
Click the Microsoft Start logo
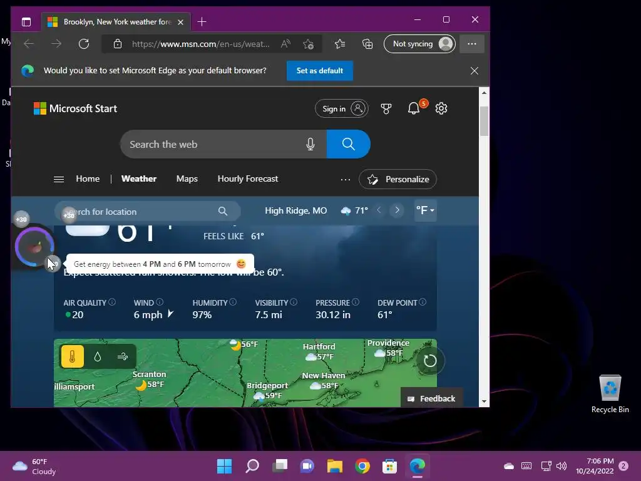75,108
